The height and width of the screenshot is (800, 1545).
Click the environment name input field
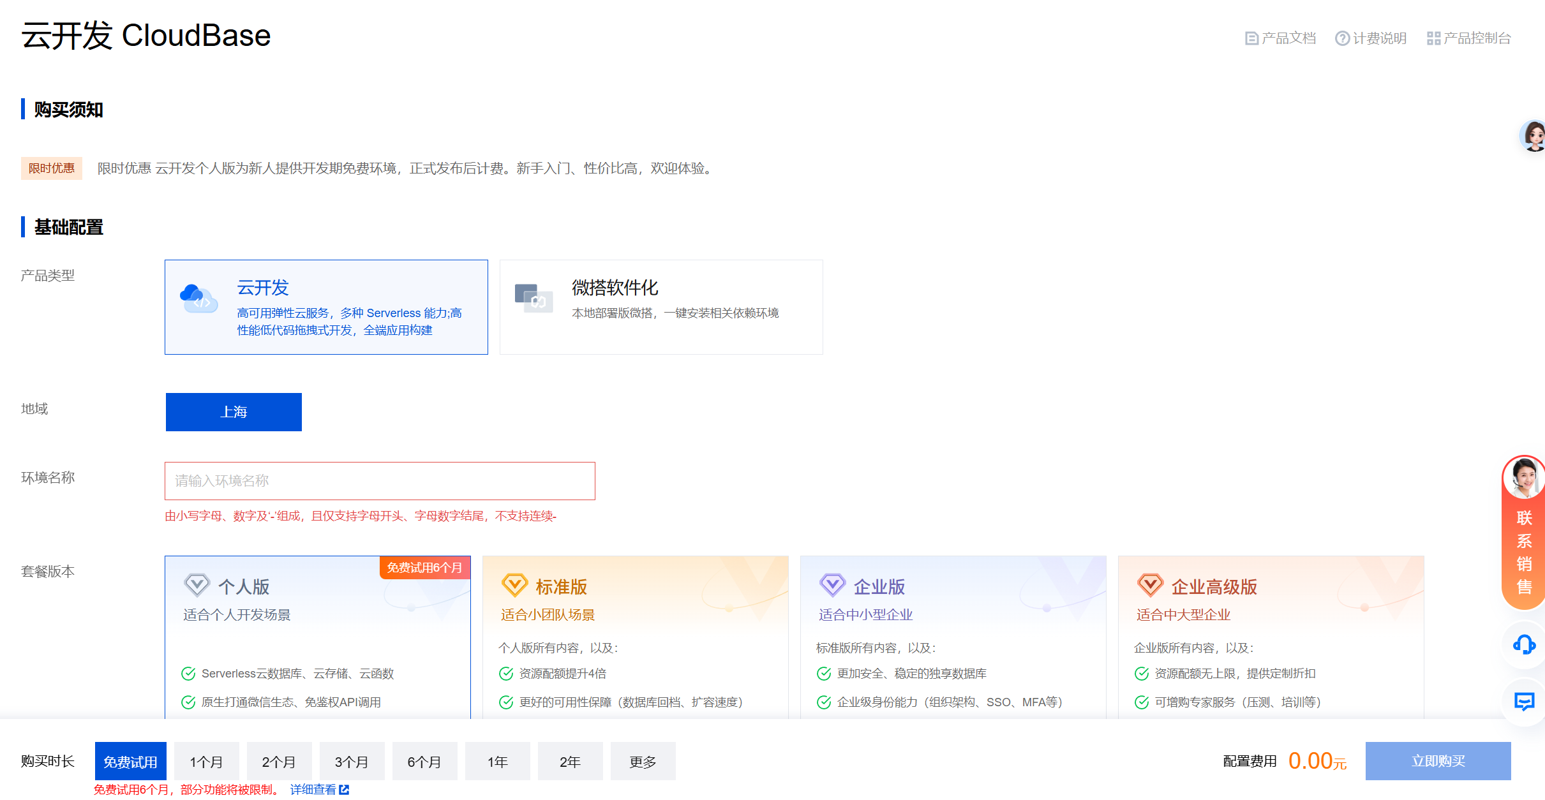(380, 481)
